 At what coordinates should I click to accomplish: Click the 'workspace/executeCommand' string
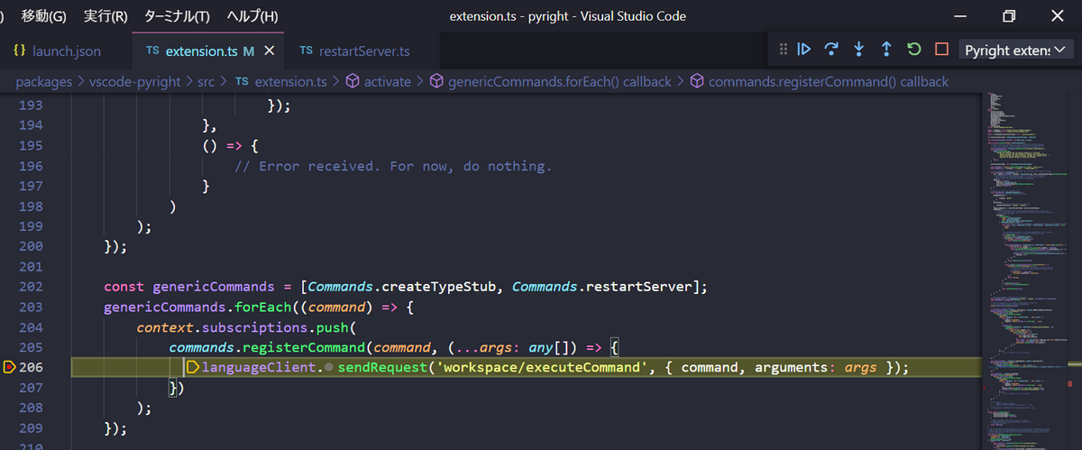coord(542,367)
